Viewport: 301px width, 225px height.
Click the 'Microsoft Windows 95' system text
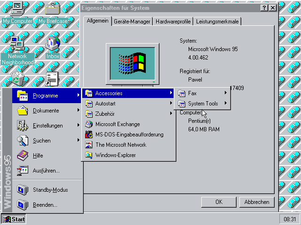tap(213, 49)
